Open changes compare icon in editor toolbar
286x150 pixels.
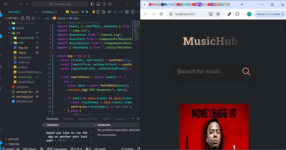(x=104, y=12)
